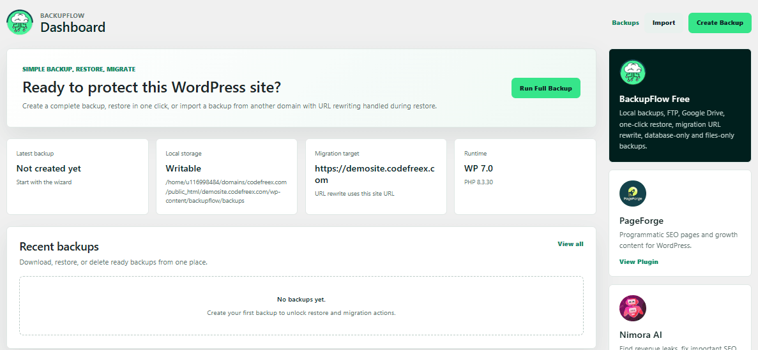Click the 'PHP 8.3.30' version text

478,182
